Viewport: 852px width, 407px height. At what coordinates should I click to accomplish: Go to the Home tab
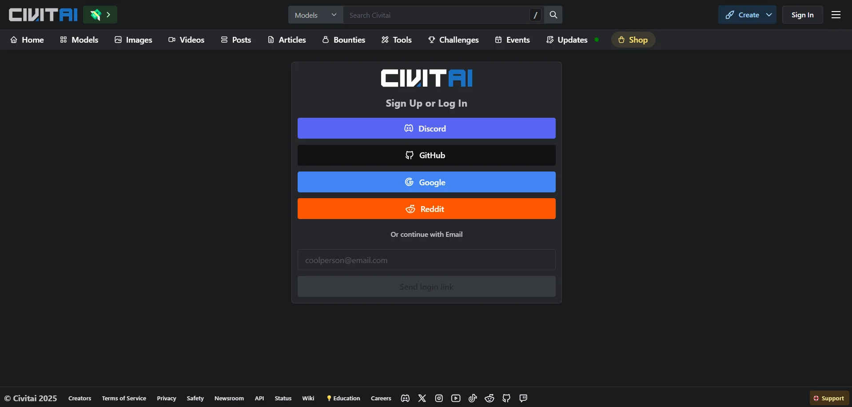click(27, 40)
